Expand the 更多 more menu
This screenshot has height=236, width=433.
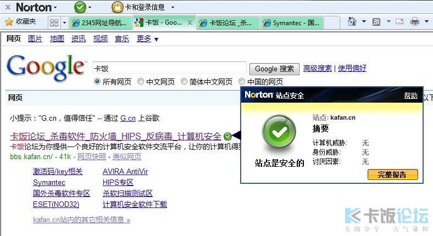coord(147,39)
